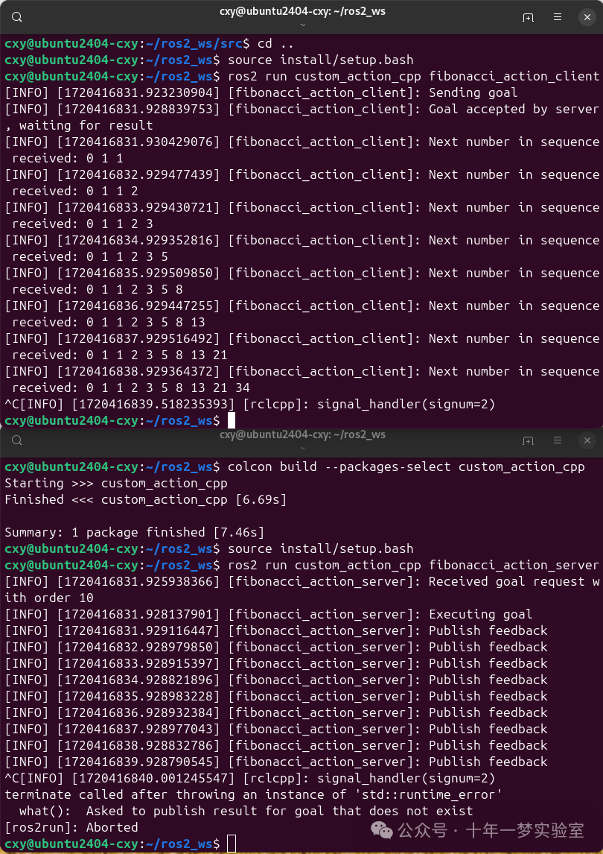Click the line ending with '8 13 21'
This screenshot has height=854, width=603.
click(x=120, y=355)
